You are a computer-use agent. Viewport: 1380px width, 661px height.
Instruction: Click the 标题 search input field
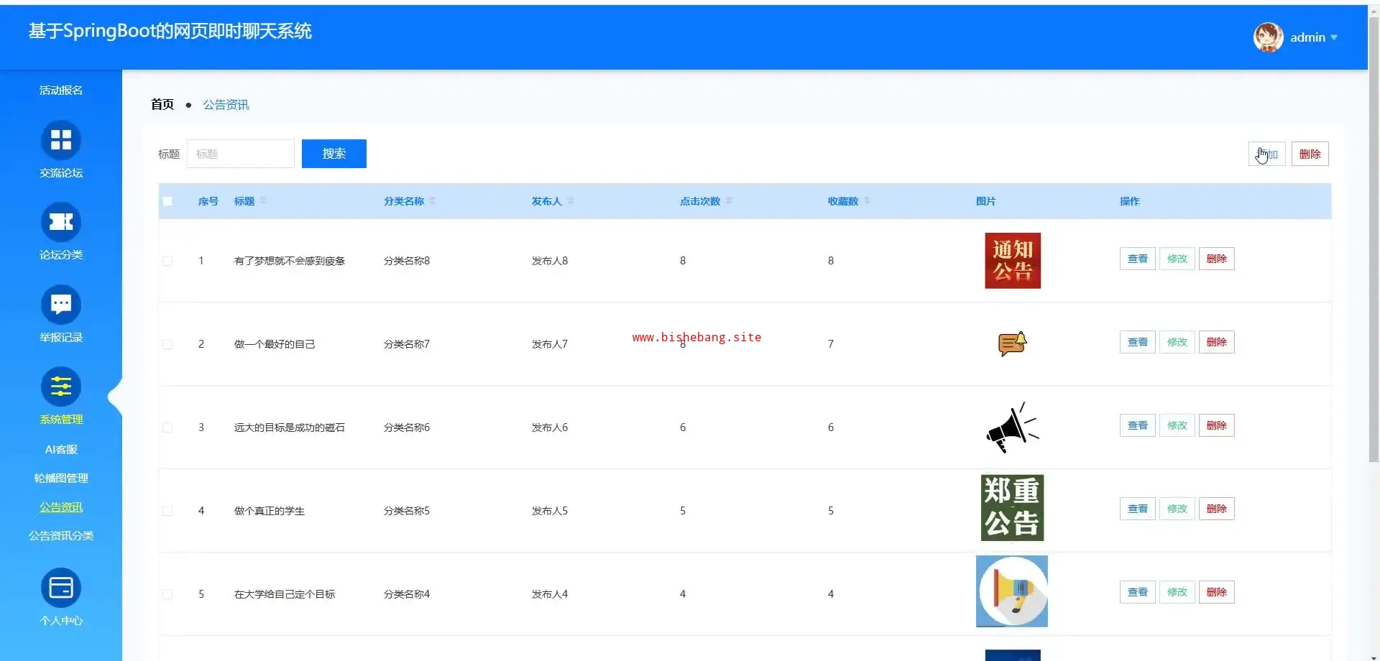coord(240,154)
